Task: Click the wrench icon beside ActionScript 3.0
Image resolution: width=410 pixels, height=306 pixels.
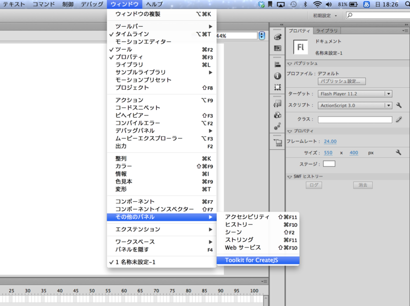Action: pos(399,105)
